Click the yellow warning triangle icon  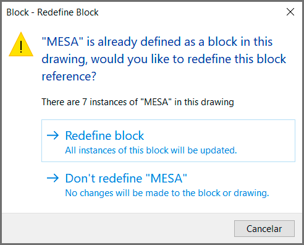[21, 45]
